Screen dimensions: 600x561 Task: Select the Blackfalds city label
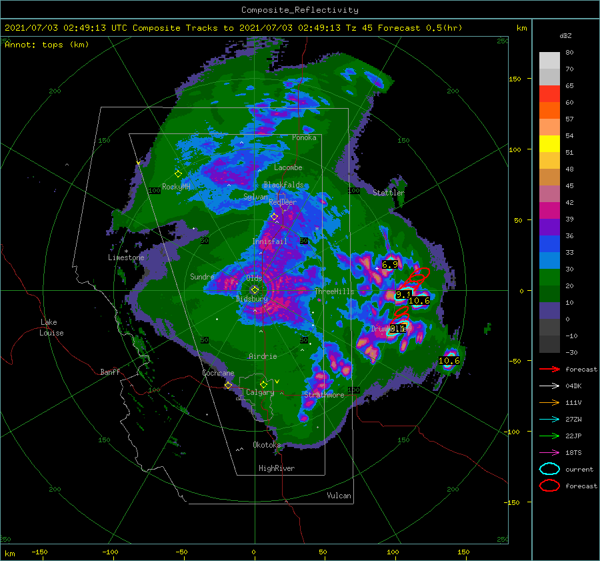point(283,185)
